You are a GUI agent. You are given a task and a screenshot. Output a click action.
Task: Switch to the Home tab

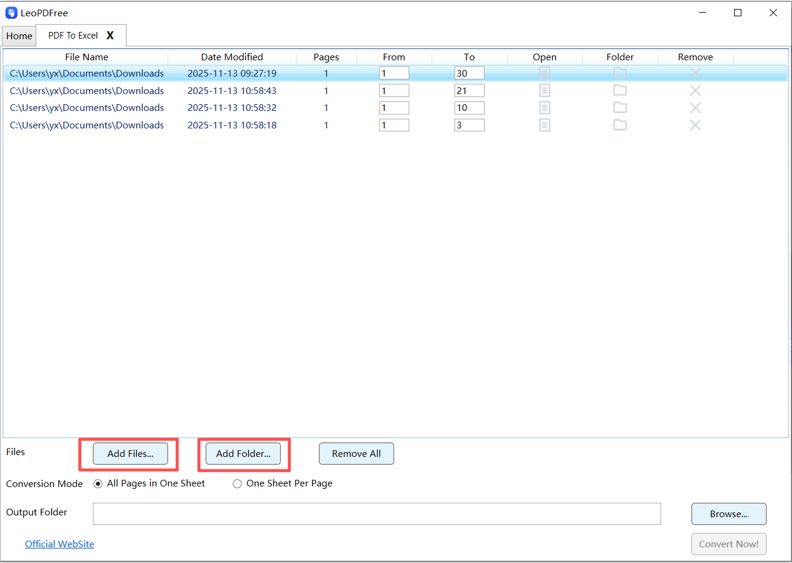tap(19, 36)
